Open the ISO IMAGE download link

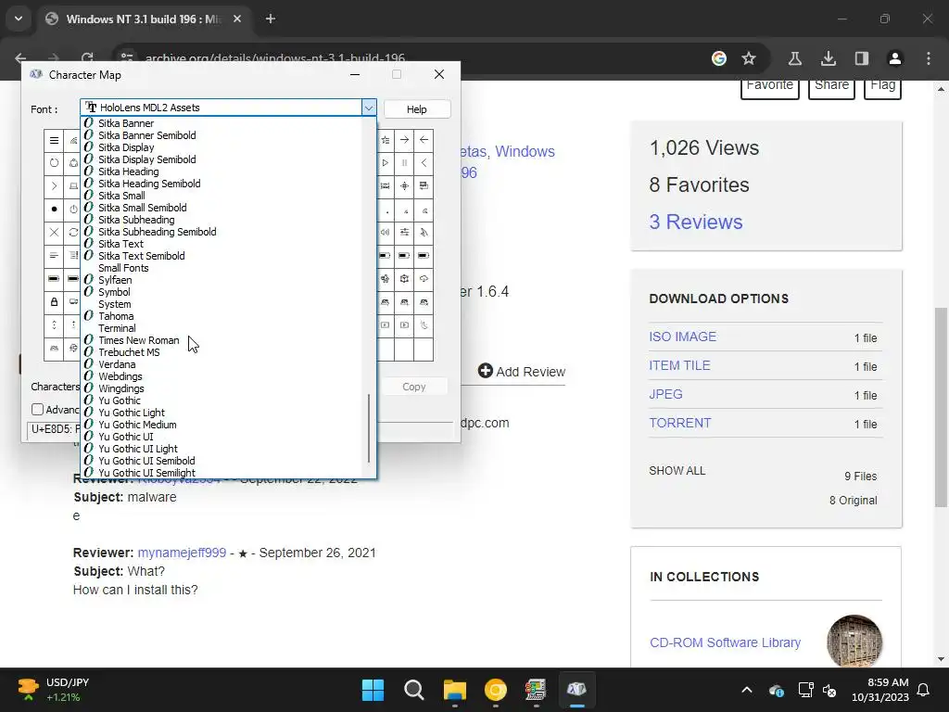coord(683,337)
